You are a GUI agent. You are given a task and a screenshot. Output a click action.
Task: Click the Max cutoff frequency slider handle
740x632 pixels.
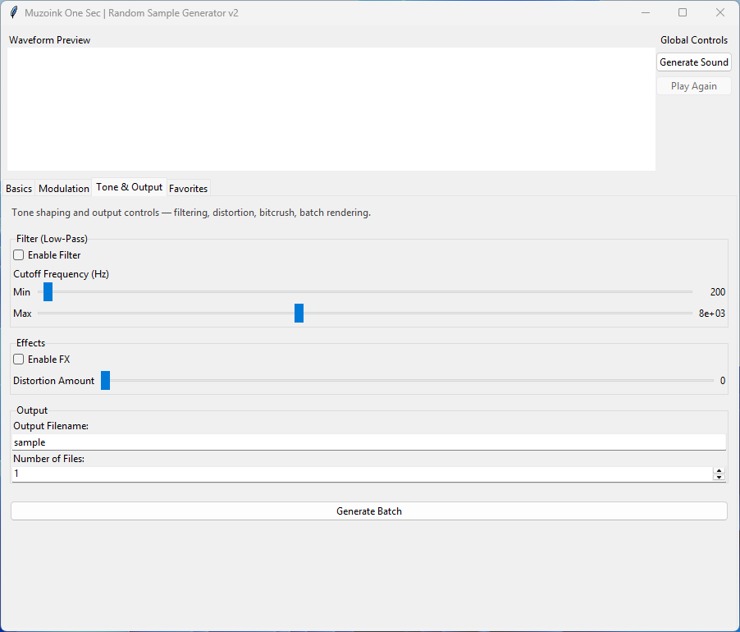tap(299, 313)
